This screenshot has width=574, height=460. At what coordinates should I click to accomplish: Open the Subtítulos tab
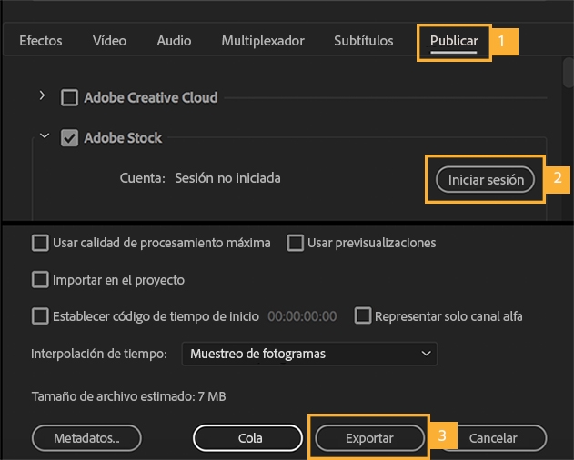coord(364,41)
